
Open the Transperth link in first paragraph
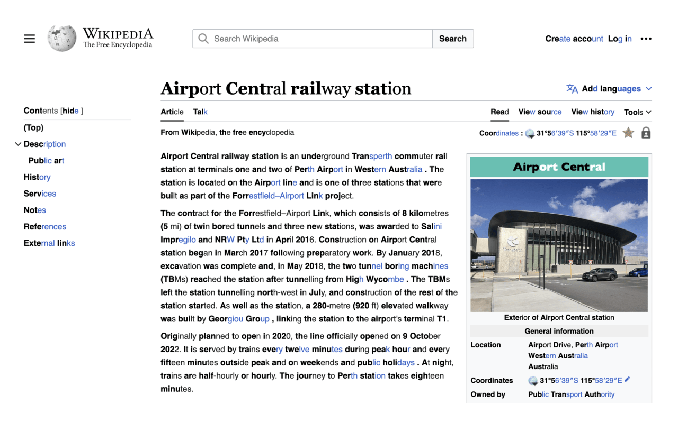(x=372, y=156)
